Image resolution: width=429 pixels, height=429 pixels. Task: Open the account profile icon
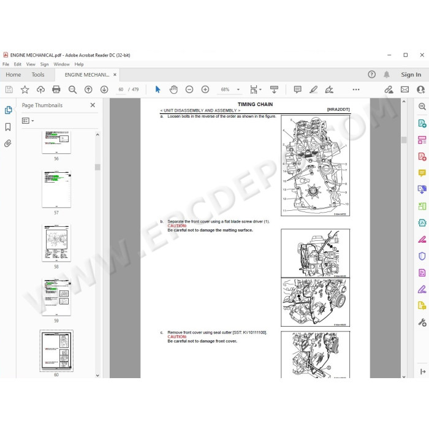tap(421, 89)
